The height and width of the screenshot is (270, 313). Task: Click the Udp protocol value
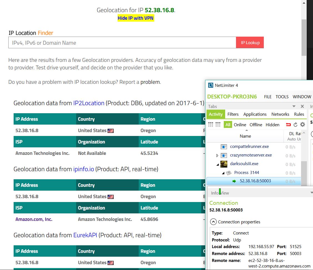click(x=237, y=240)
